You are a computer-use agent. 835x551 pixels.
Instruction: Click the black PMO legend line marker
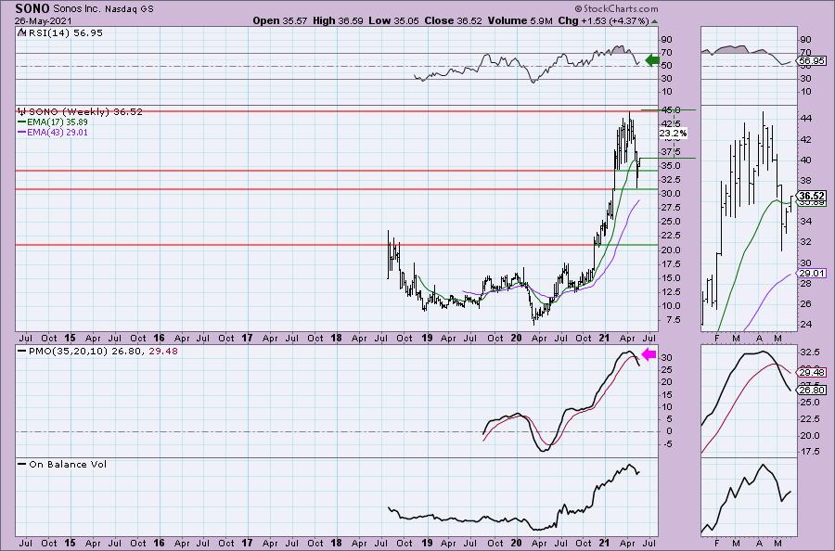point(22,352)
